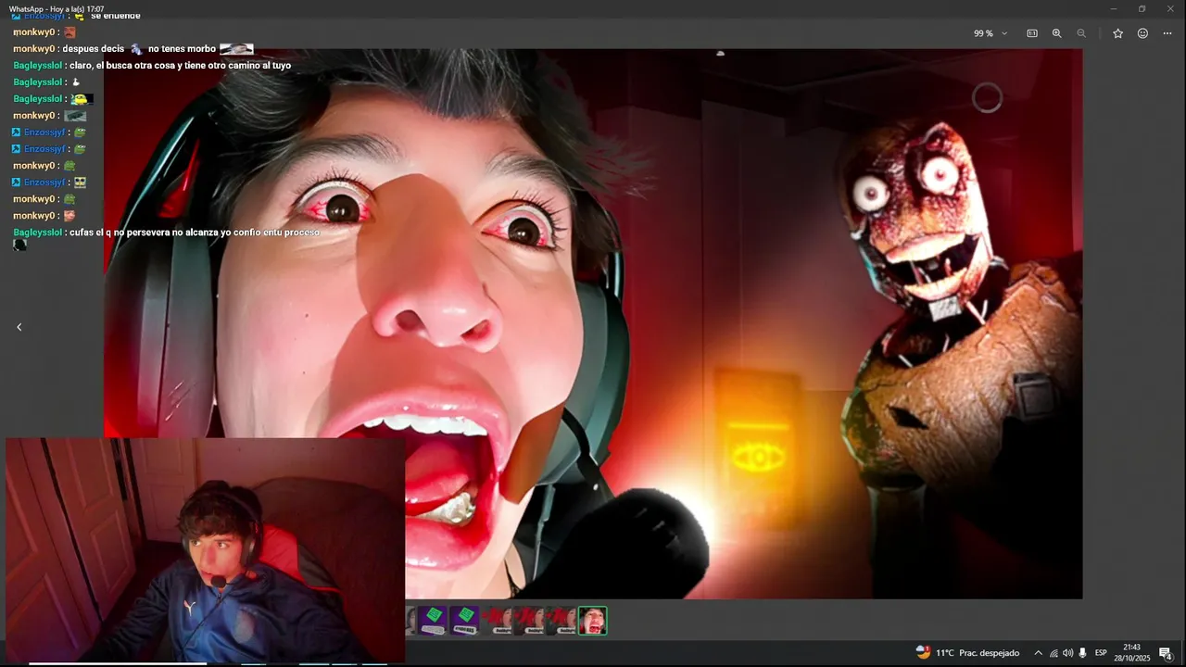Select the second purple green-cube thumbnail
The height and width of the screenshot is (667, 1186).
[x=464, y=621]
